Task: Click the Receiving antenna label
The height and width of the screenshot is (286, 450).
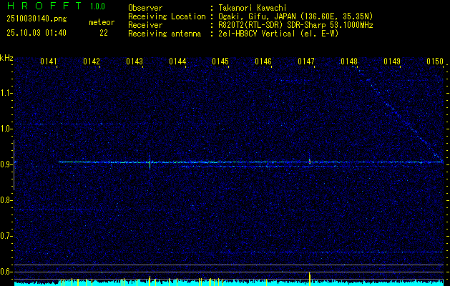Action: (x=165, y=34)
